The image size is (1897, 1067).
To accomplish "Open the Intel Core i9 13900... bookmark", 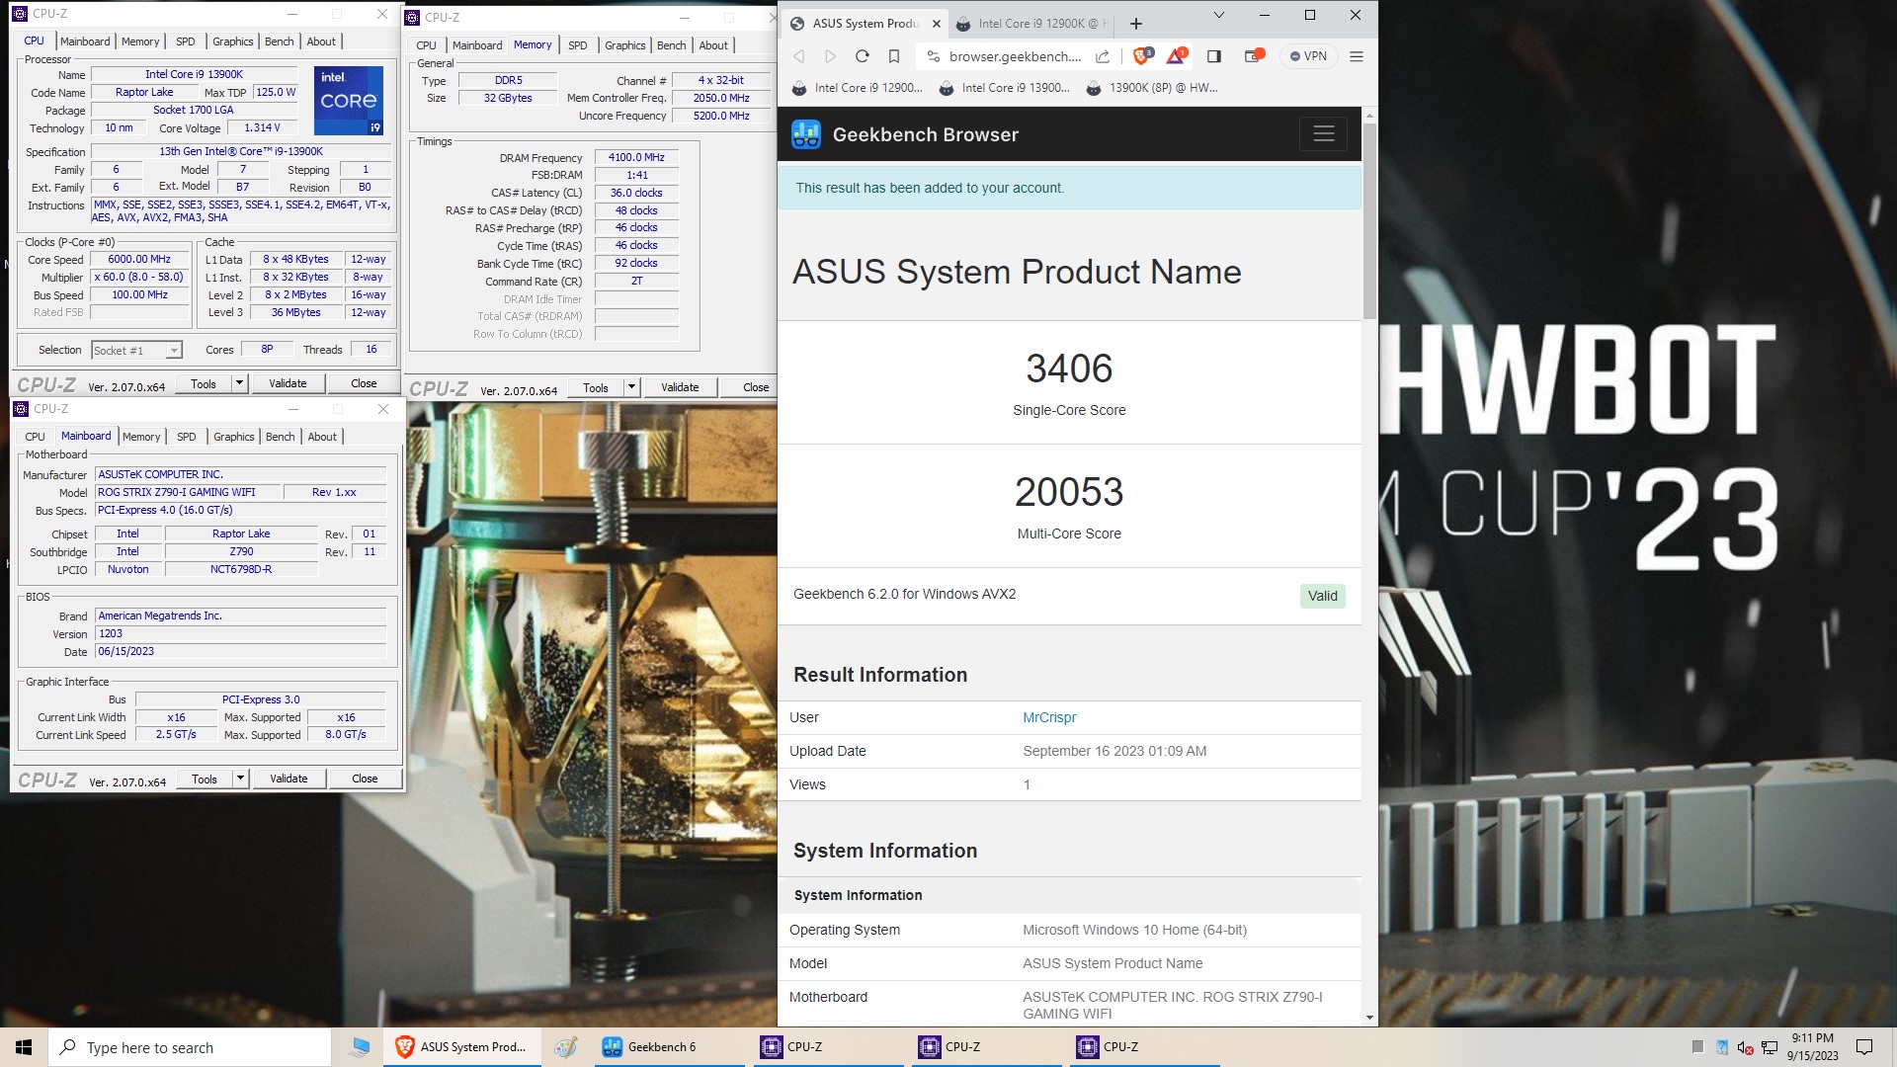I will [1004, 88].
